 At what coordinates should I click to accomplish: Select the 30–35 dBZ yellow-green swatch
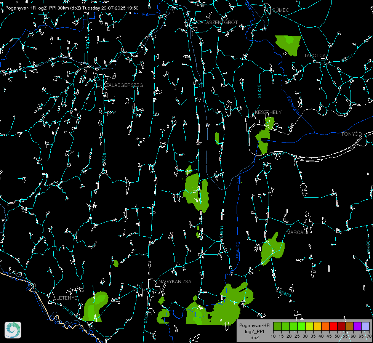309,326
